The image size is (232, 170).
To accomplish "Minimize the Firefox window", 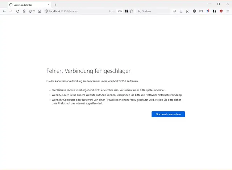I will click(x=210, y=4).
